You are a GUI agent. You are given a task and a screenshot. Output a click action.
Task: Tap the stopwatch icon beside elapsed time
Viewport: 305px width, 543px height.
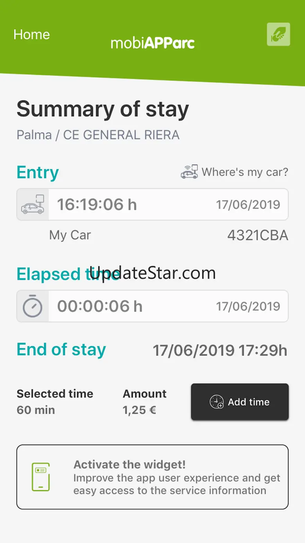pyautogui.click(x=32, y=306)
